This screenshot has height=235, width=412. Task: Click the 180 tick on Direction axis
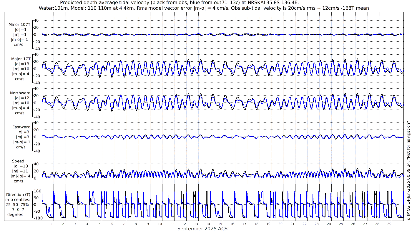(36, 191)
